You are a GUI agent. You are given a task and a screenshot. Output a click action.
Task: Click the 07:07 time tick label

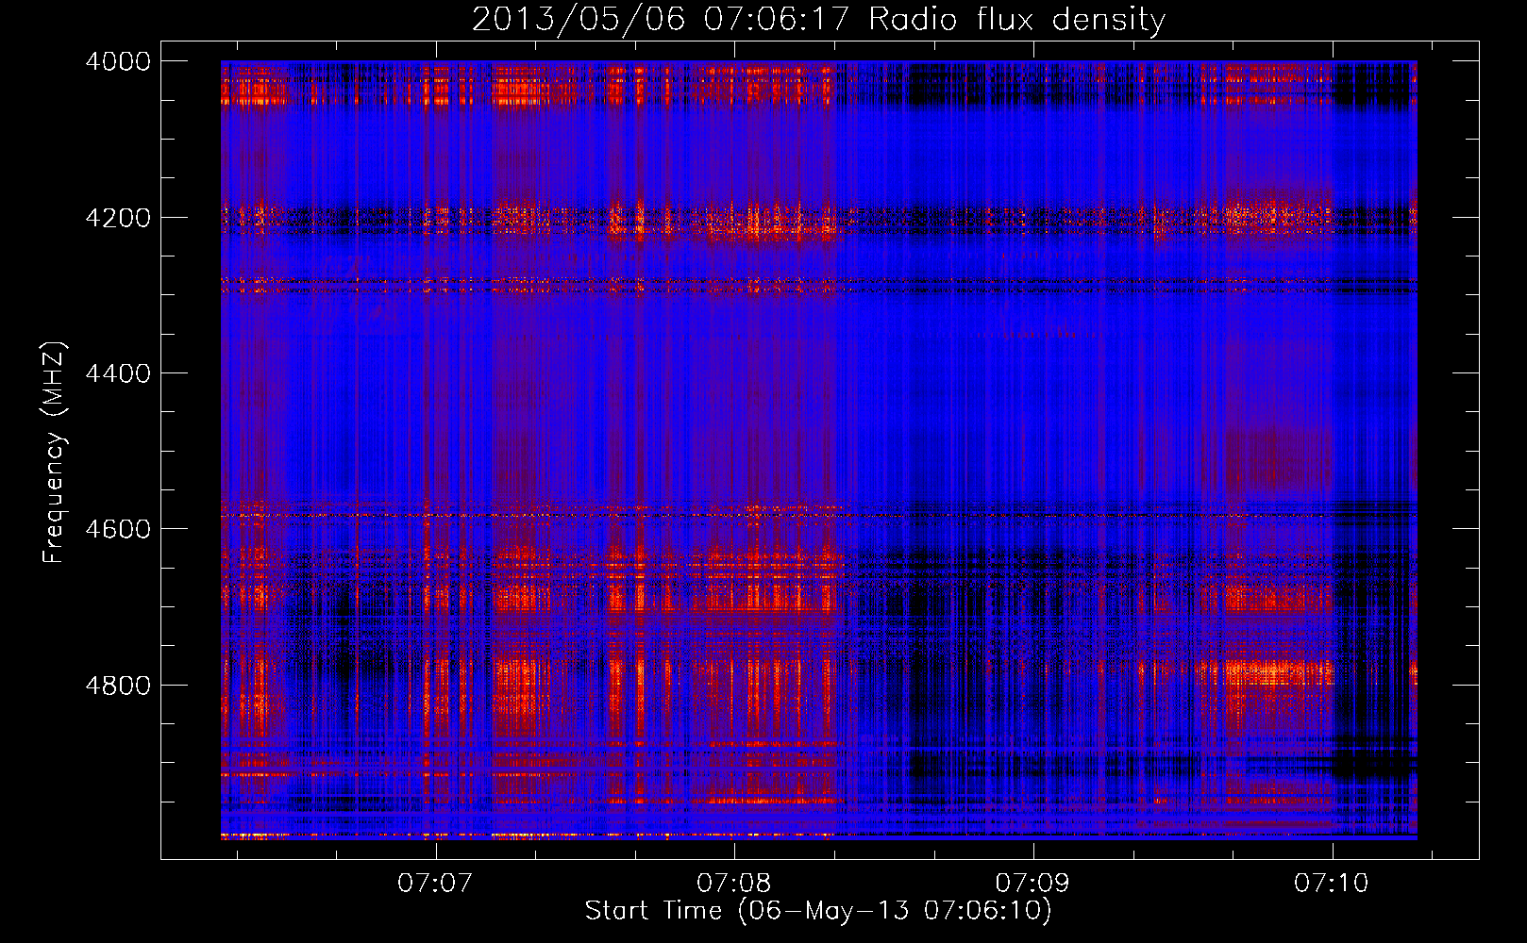click(435, 883)
